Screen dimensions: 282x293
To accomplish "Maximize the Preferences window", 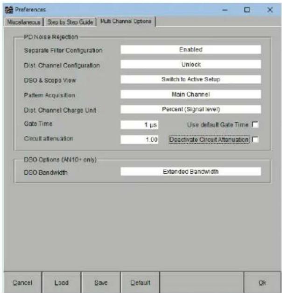I will [247, 10].
